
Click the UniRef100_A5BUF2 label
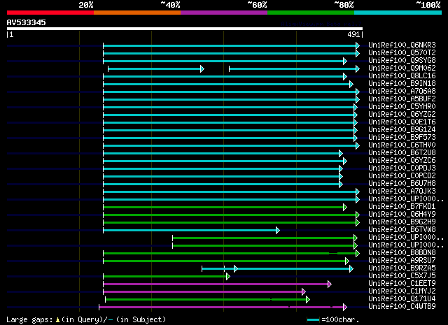(402, 99)
